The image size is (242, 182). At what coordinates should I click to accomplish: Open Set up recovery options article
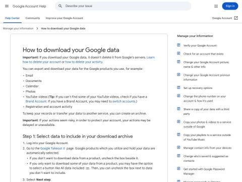(x=198, y=88)
